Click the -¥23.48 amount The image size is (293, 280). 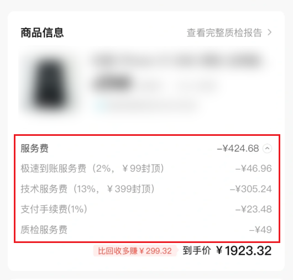(253, 209)
